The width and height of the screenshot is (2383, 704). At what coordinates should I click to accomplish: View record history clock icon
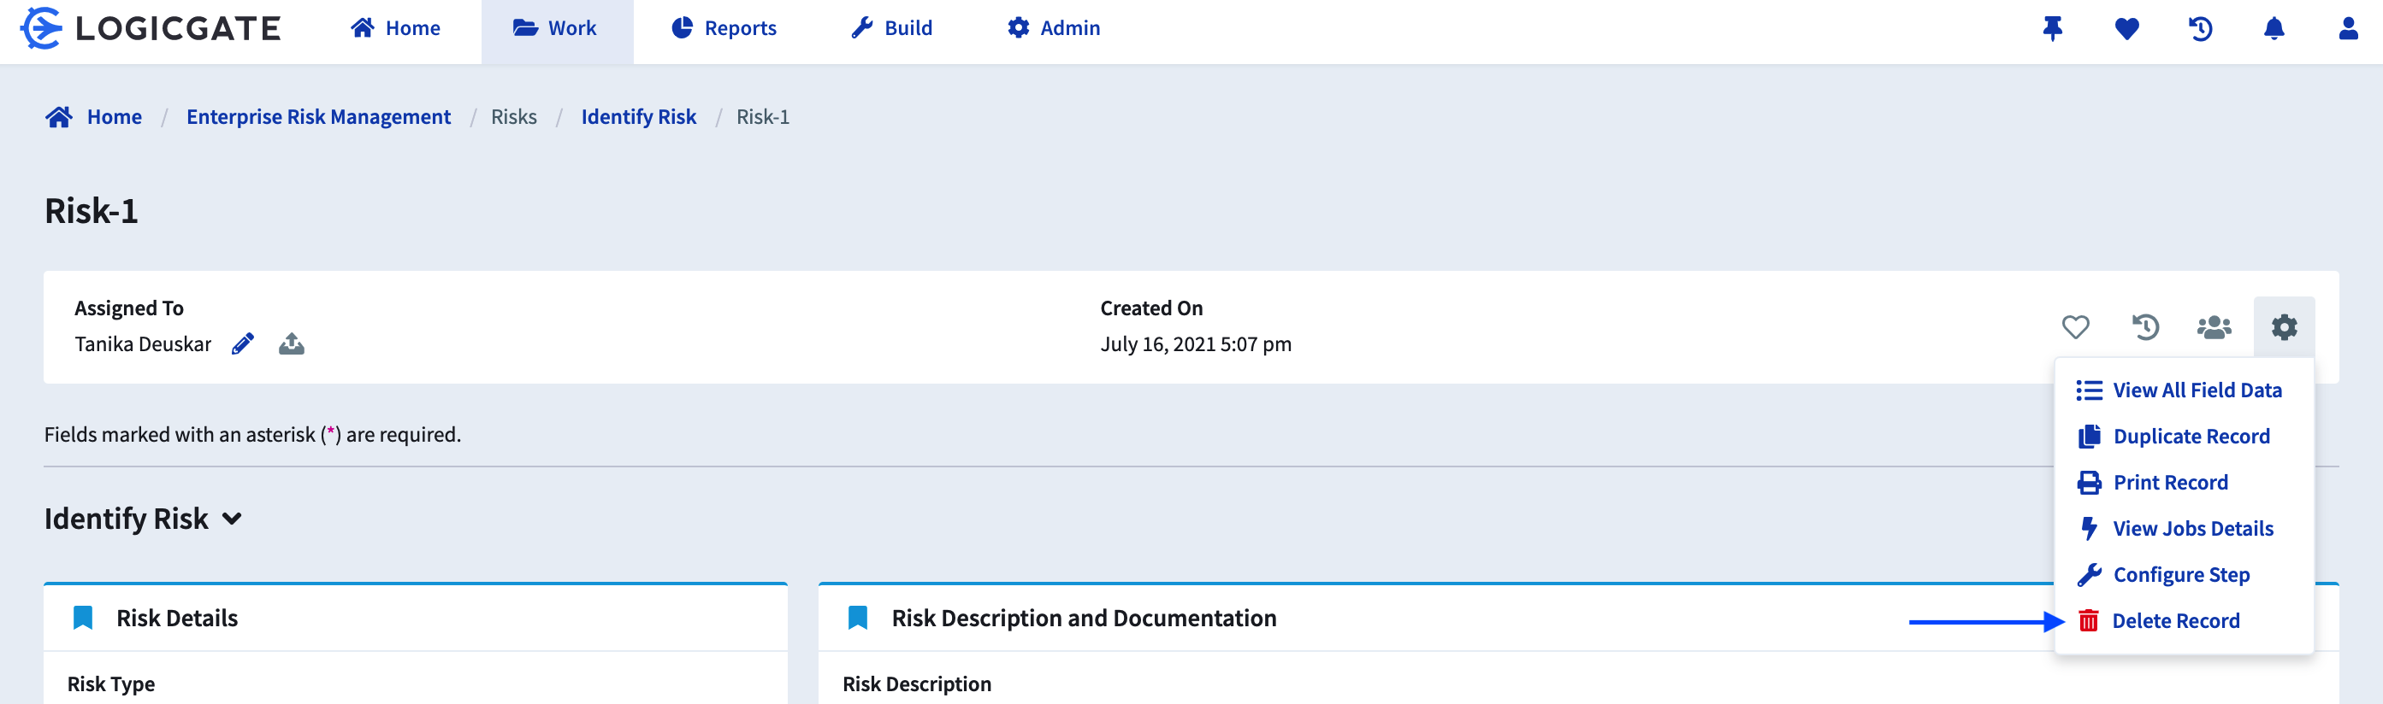(2145, 327)
